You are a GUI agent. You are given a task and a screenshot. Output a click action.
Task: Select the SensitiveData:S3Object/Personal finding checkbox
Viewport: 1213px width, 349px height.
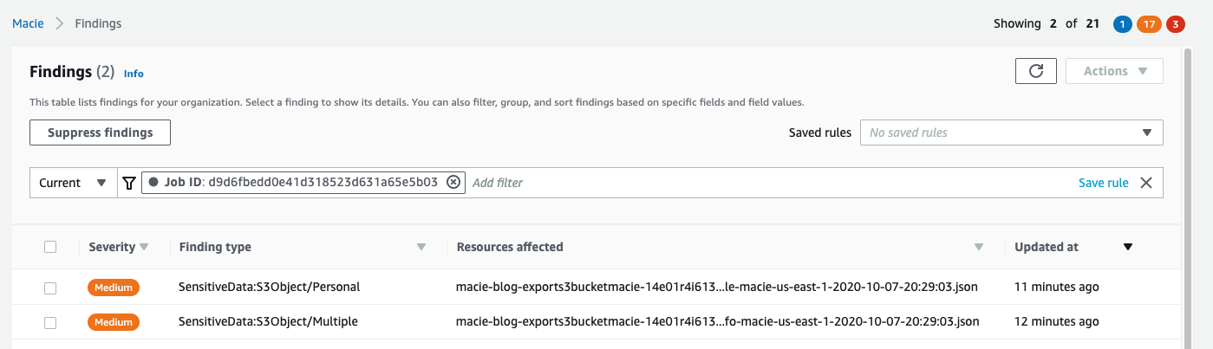50,288
